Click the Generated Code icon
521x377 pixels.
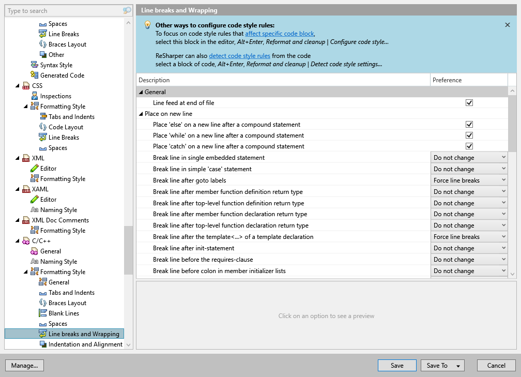click(34, 75)
